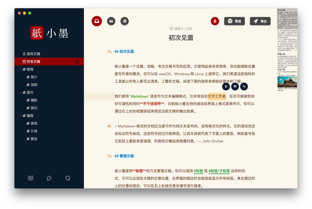This screenshot has height=209, width=312.
Task: Open the 摄影 tag in the sidebar
Action: [x=34, y=100]
